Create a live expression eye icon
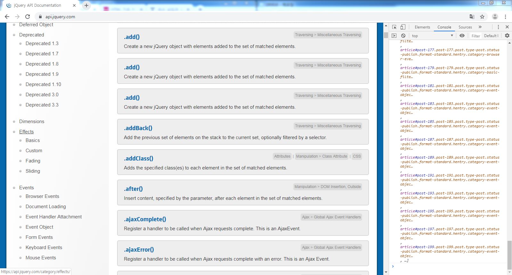The image size is (512, 275). [462, 36]
